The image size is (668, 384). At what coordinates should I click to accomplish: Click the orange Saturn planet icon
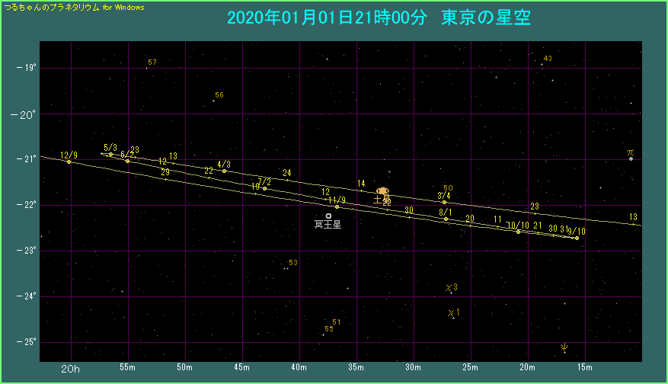pyautogui.click(x=382, y=191)
